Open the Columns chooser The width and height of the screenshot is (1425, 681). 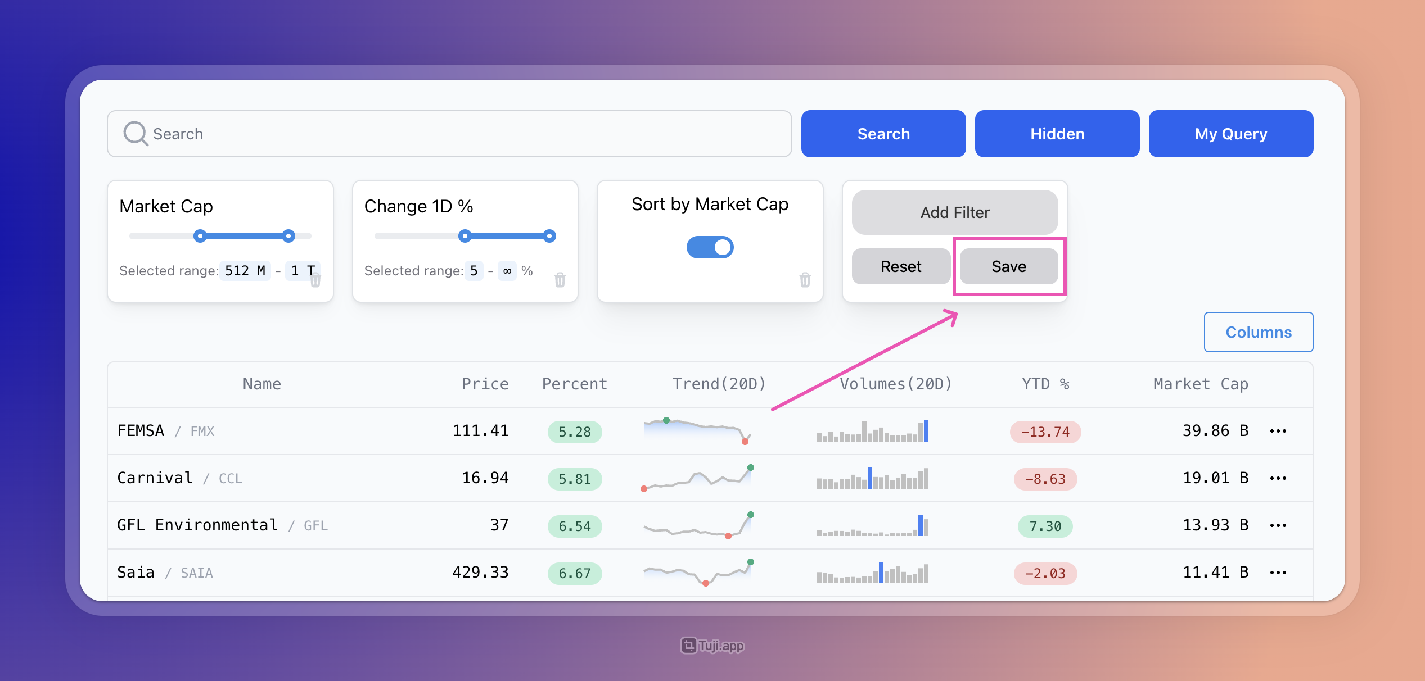1259,332
